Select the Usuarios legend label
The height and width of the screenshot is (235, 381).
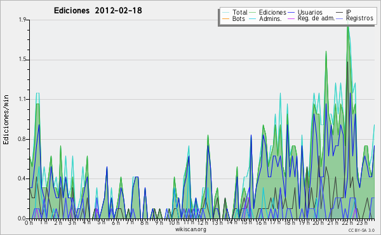coord(310,12)
